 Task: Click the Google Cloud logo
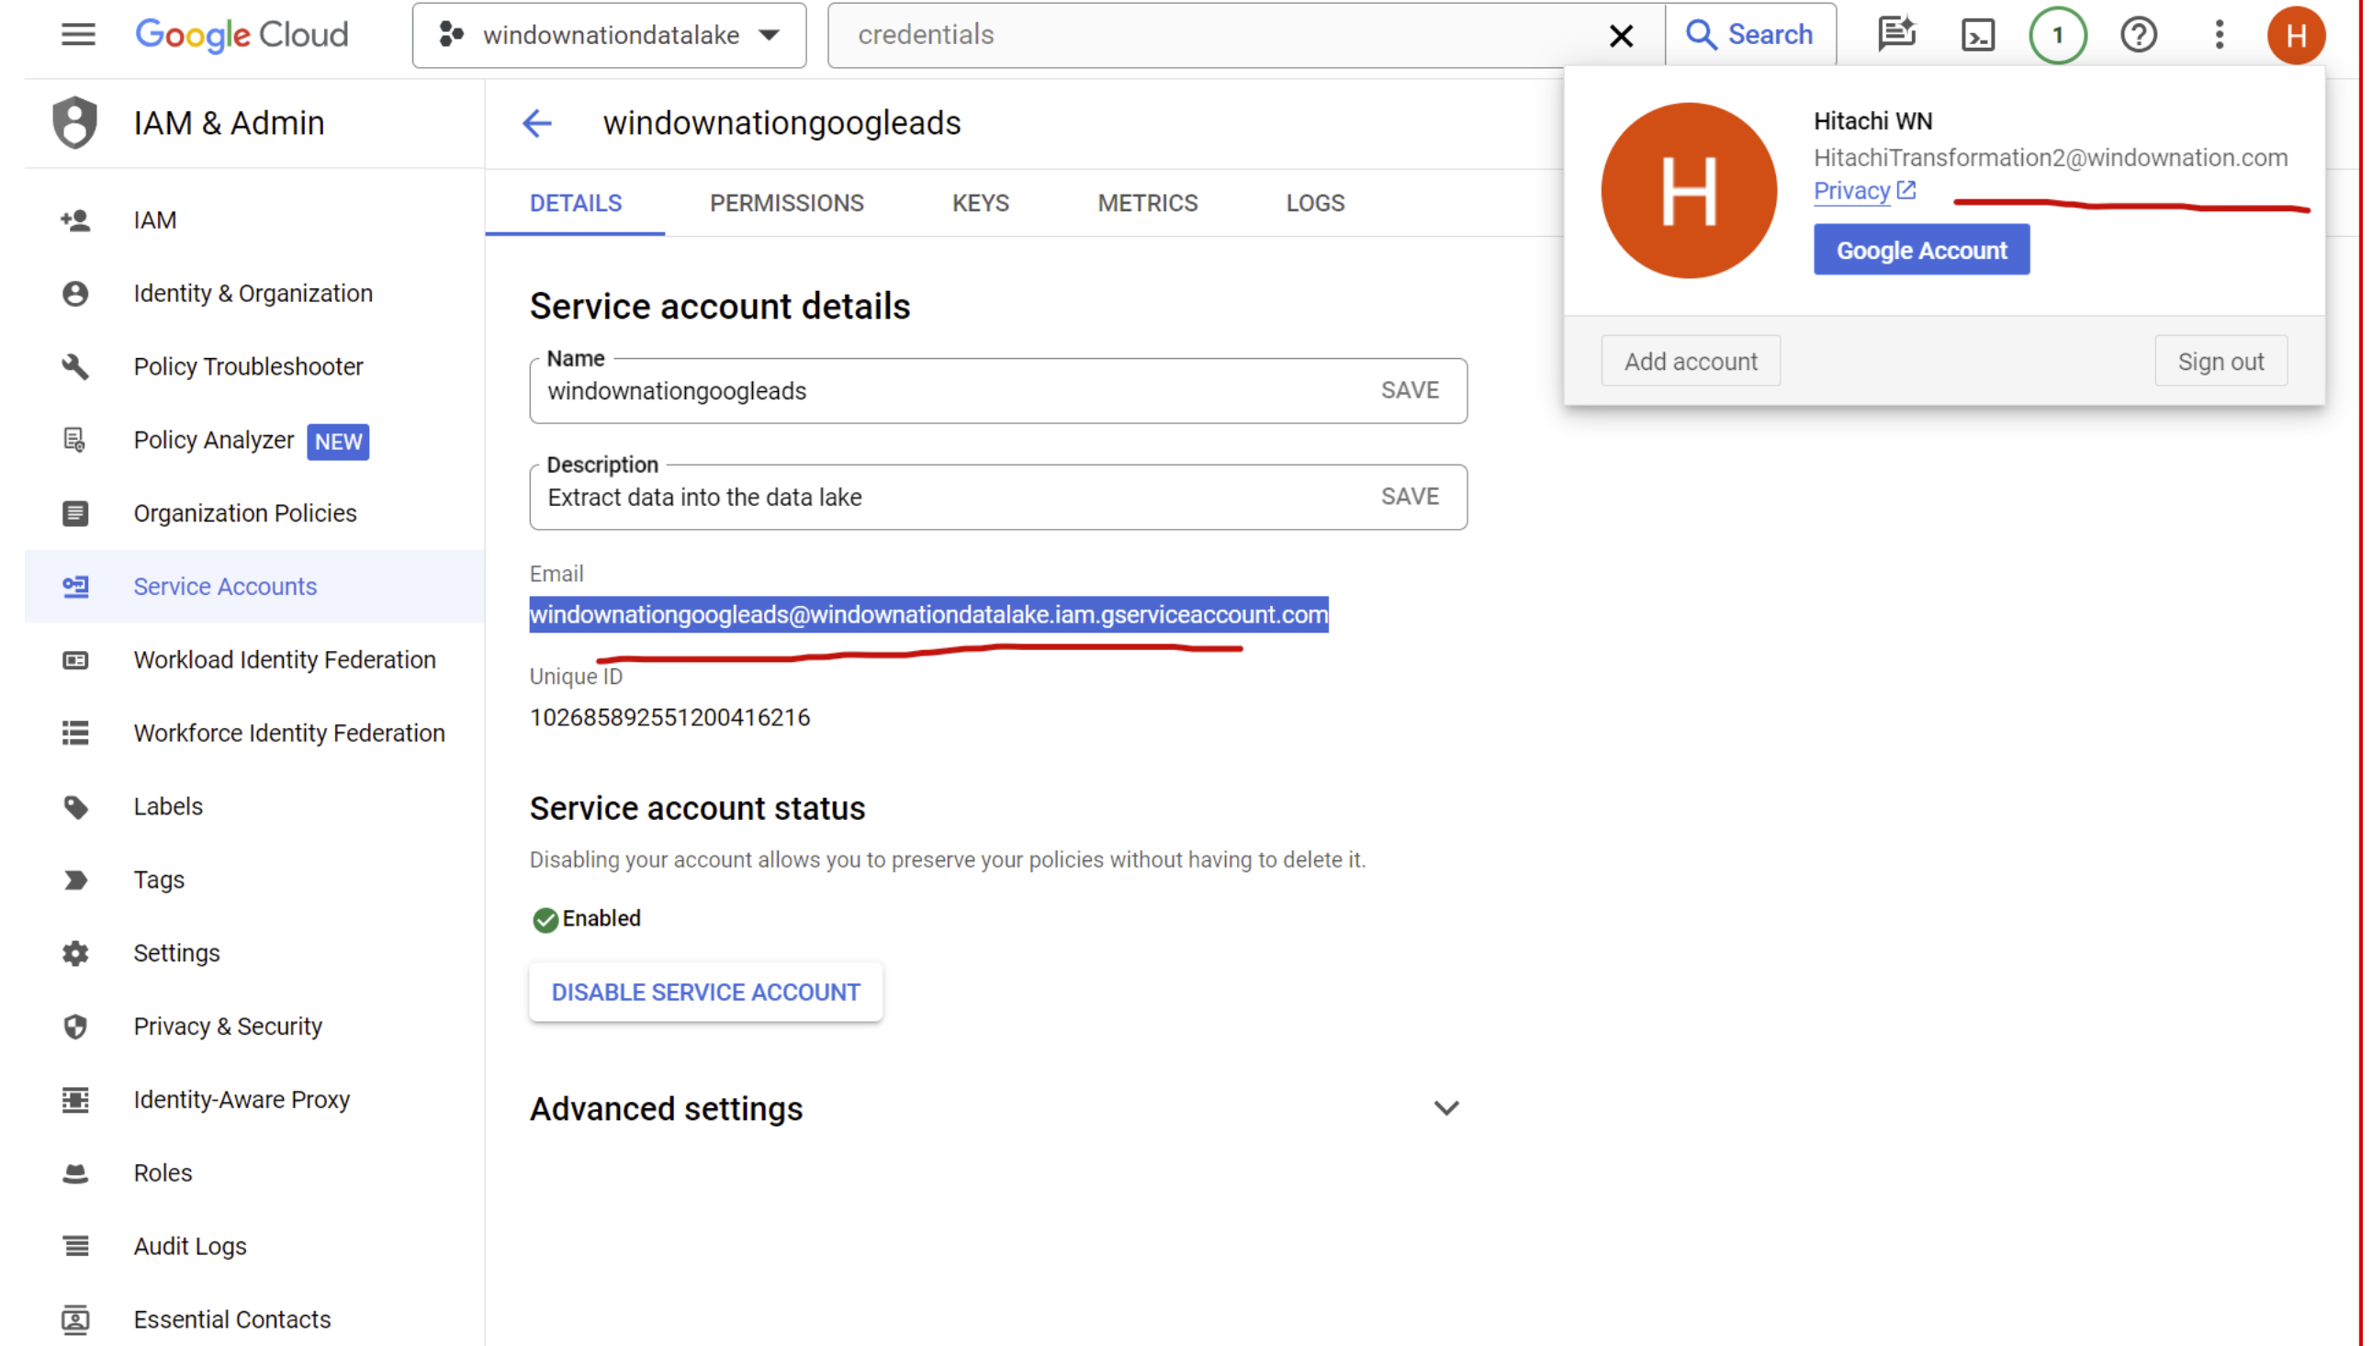tap(242, 35)
